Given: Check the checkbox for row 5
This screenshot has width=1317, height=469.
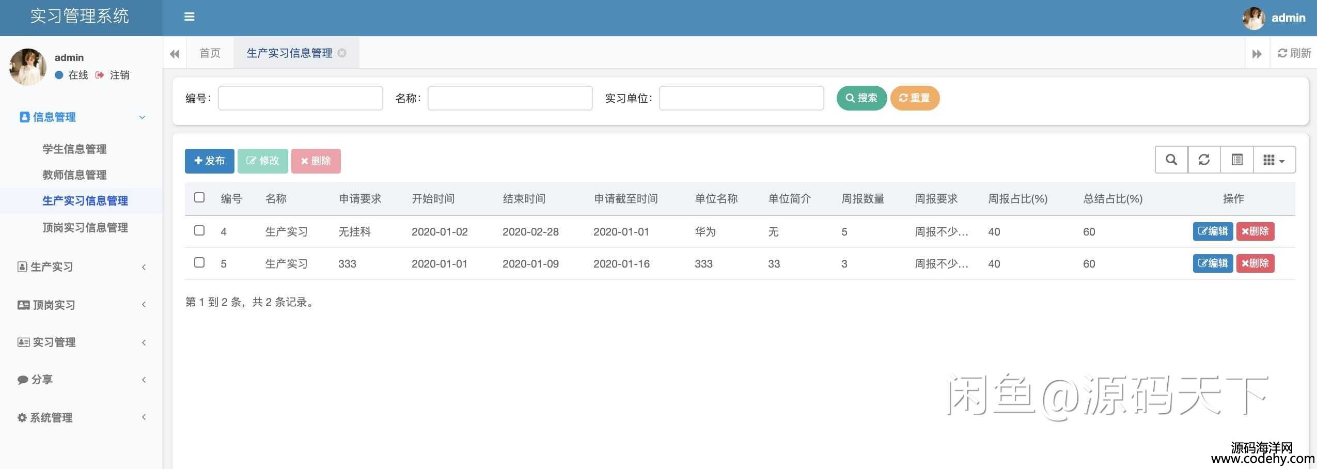Looking at the screenshot, I should pyautogui.click(x=199, y=262).
